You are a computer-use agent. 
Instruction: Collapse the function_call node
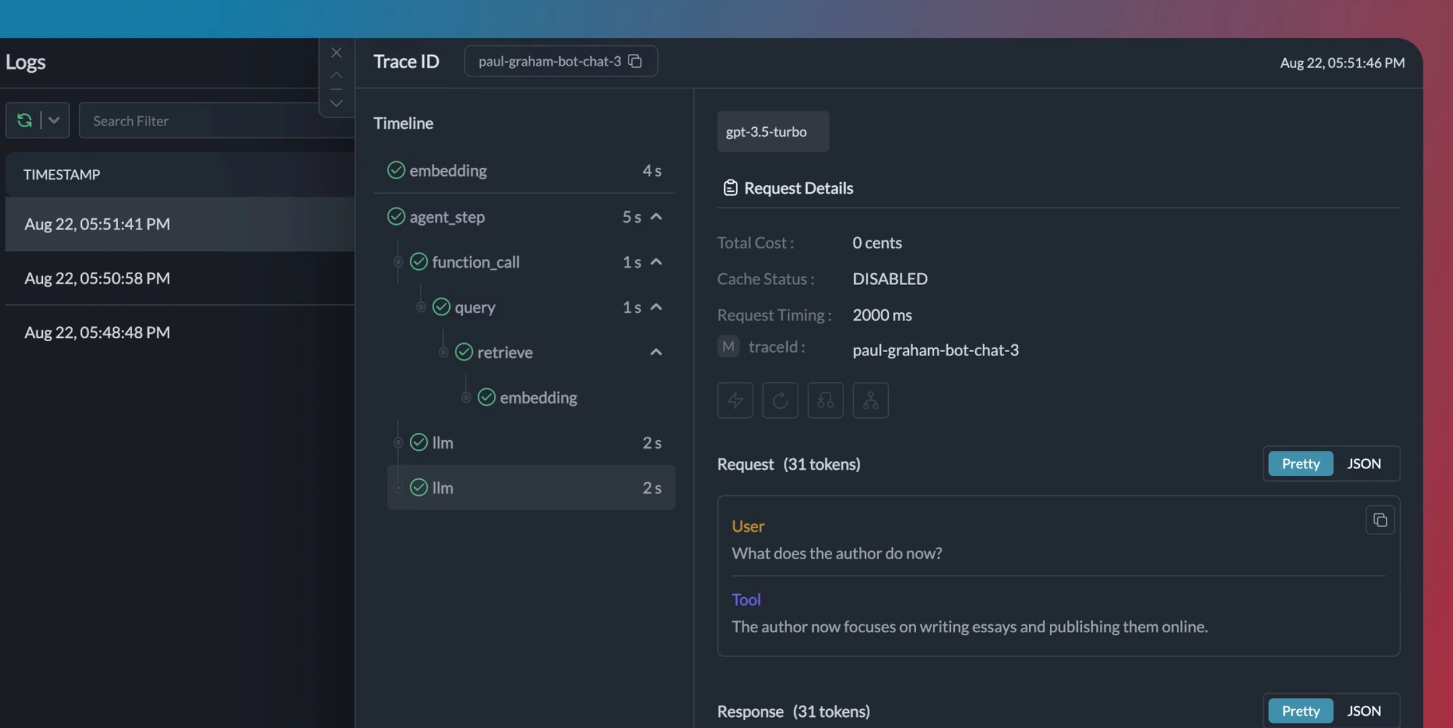[656, 261]
